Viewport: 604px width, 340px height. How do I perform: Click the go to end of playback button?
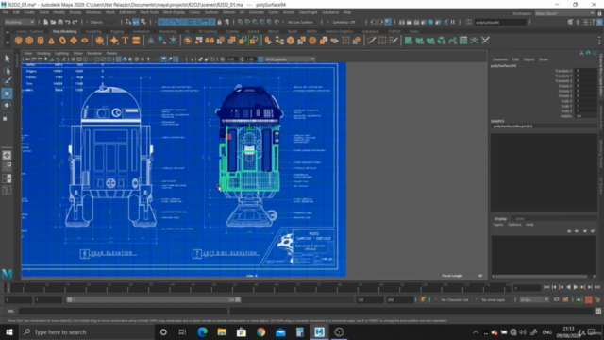(x=597, y=287)
